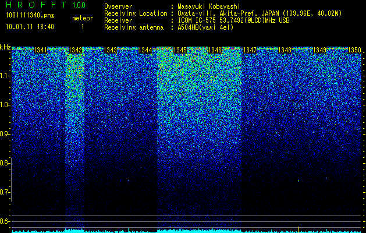Click the meteor label
The width and height of the screenshot is (366, 233).
tap(83, 18)
